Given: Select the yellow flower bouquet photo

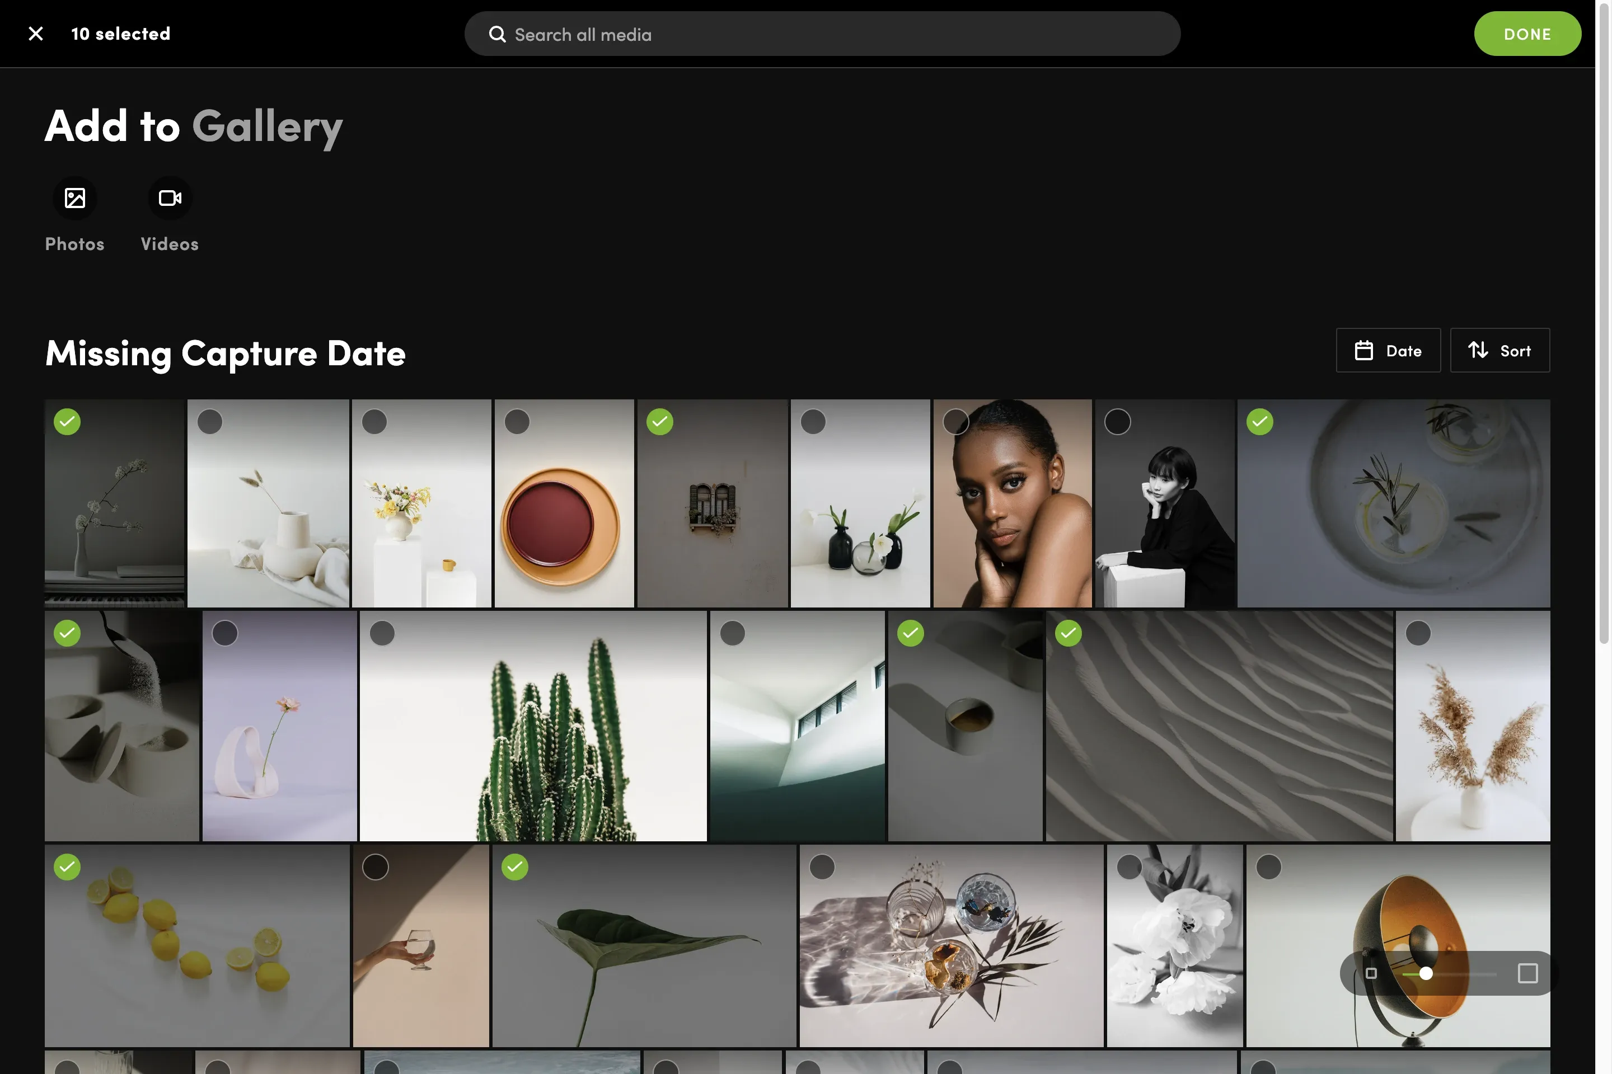Looking at the screenshot, I should (x=374, y=422).
